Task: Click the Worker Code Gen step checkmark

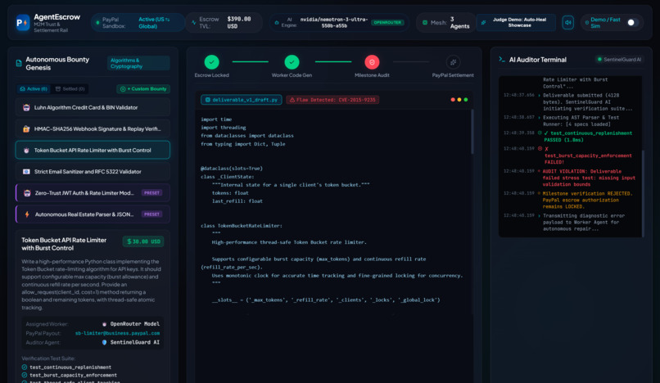Action: [292, 62]
